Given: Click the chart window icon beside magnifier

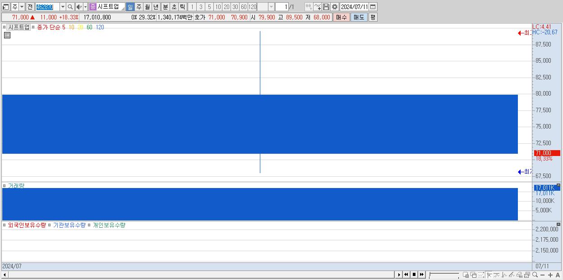Looking at the screenshot, I should point(527,275).
